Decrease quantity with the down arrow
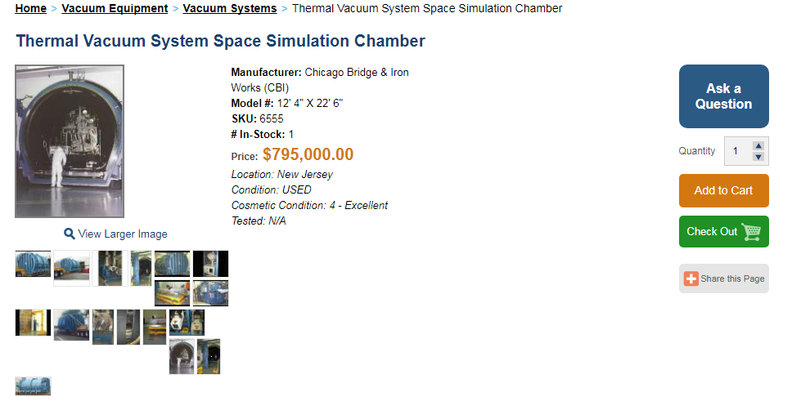 (758, 157)
